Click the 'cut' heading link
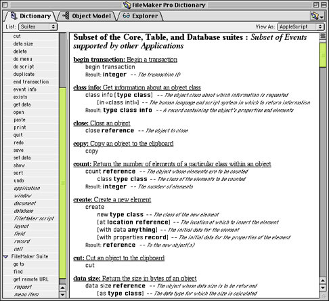The height and width of the screenshot is (301, 329). click(x=119, y=258)
